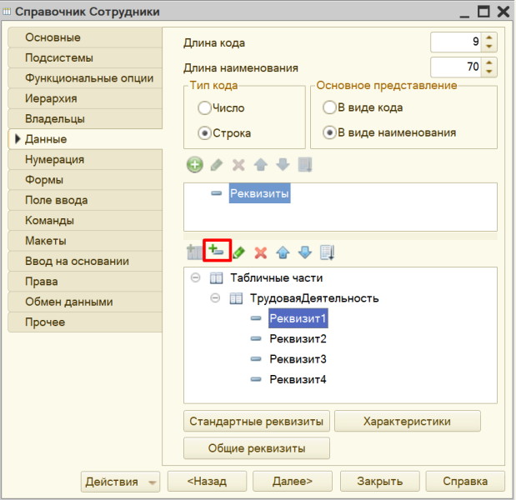The height and width of the screenshot is (500, 516).
Task: Click green add button above Реквизиты list
Action: tap(194, 164)
